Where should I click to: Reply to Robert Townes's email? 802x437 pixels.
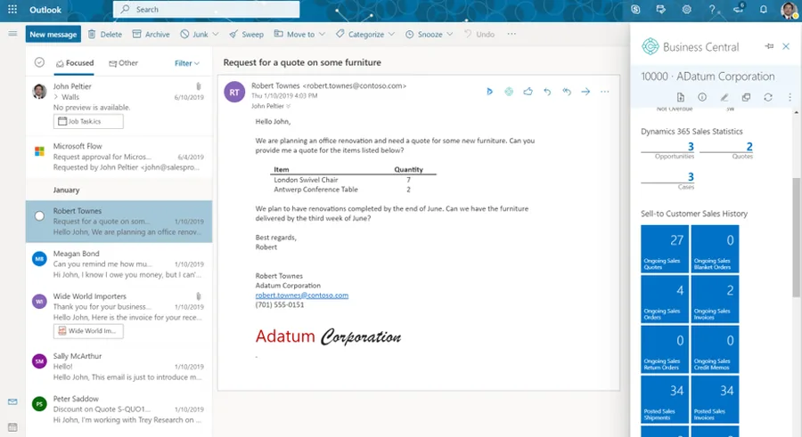547,92
